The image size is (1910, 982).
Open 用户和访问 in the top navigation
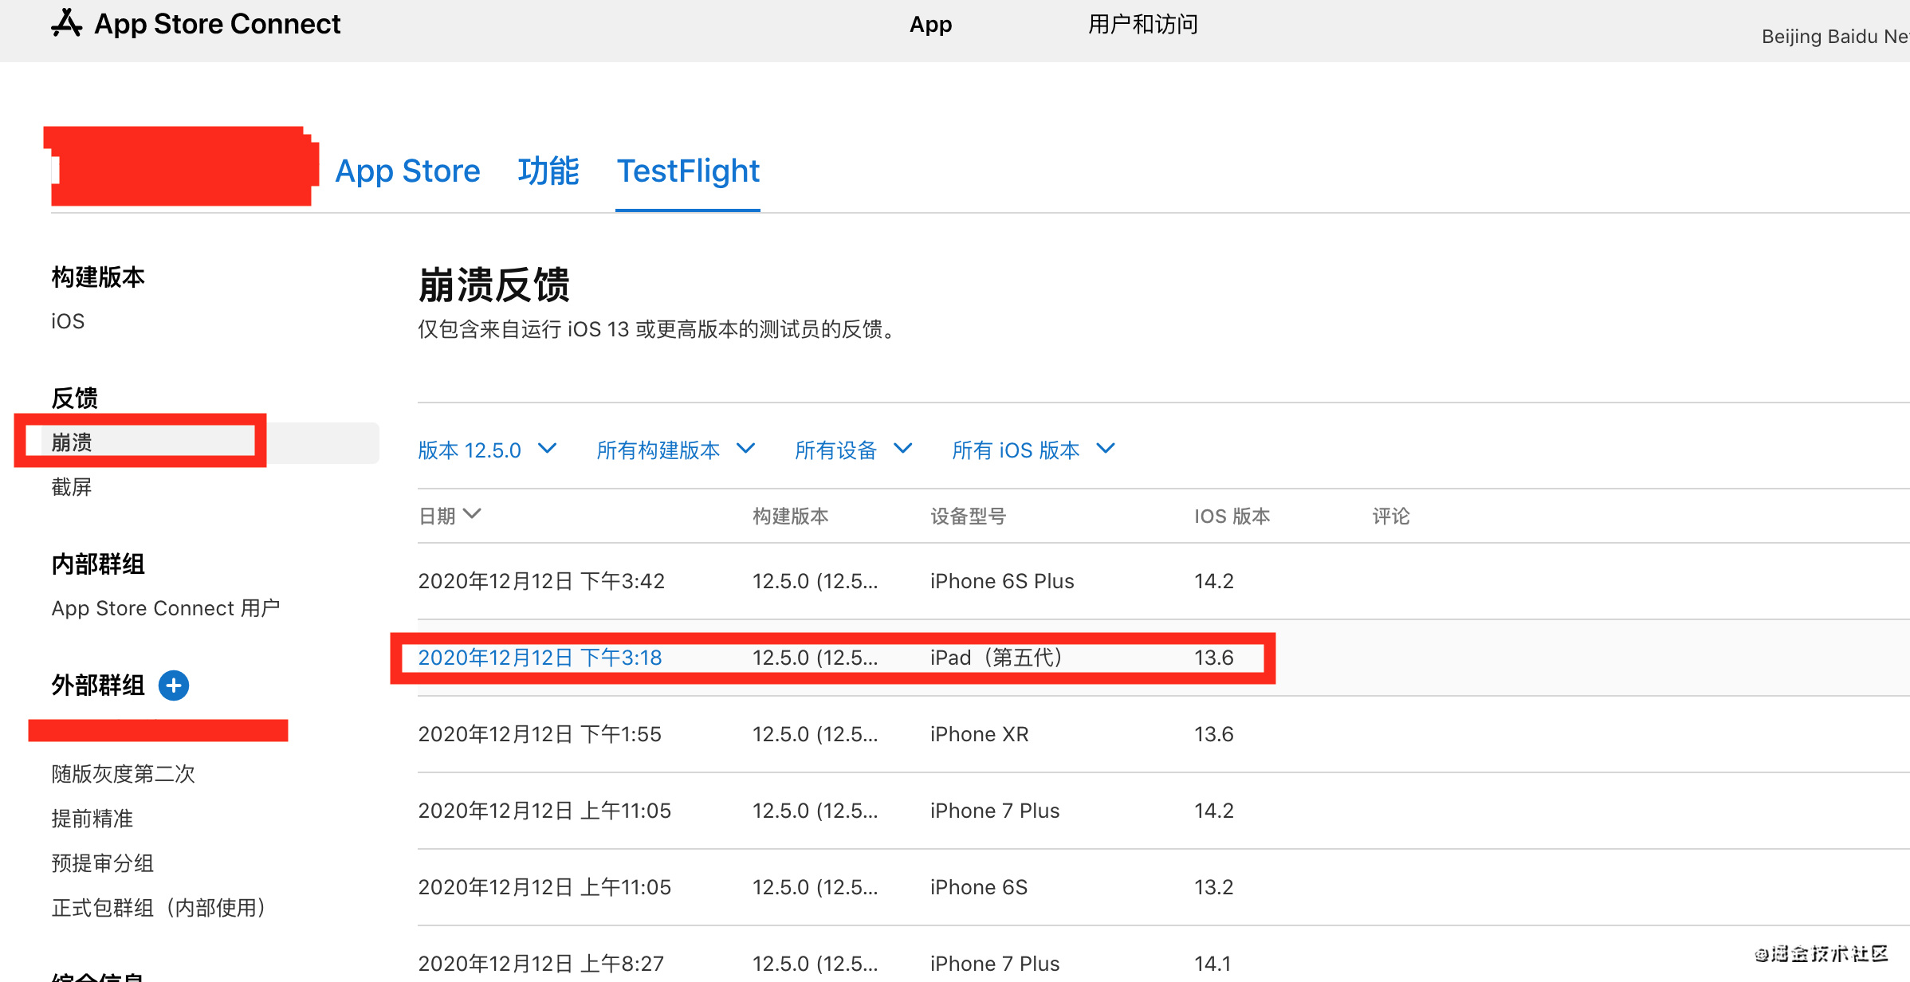click(1142, 25)
